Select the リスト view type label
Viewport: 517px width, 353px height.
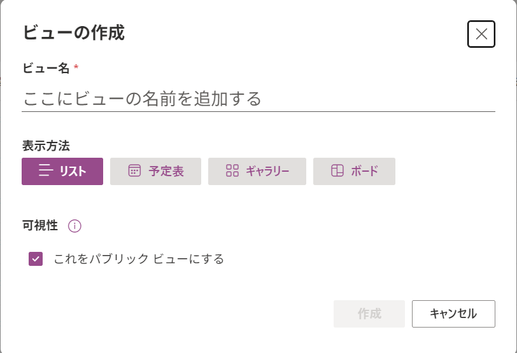(x=73, y=171)
